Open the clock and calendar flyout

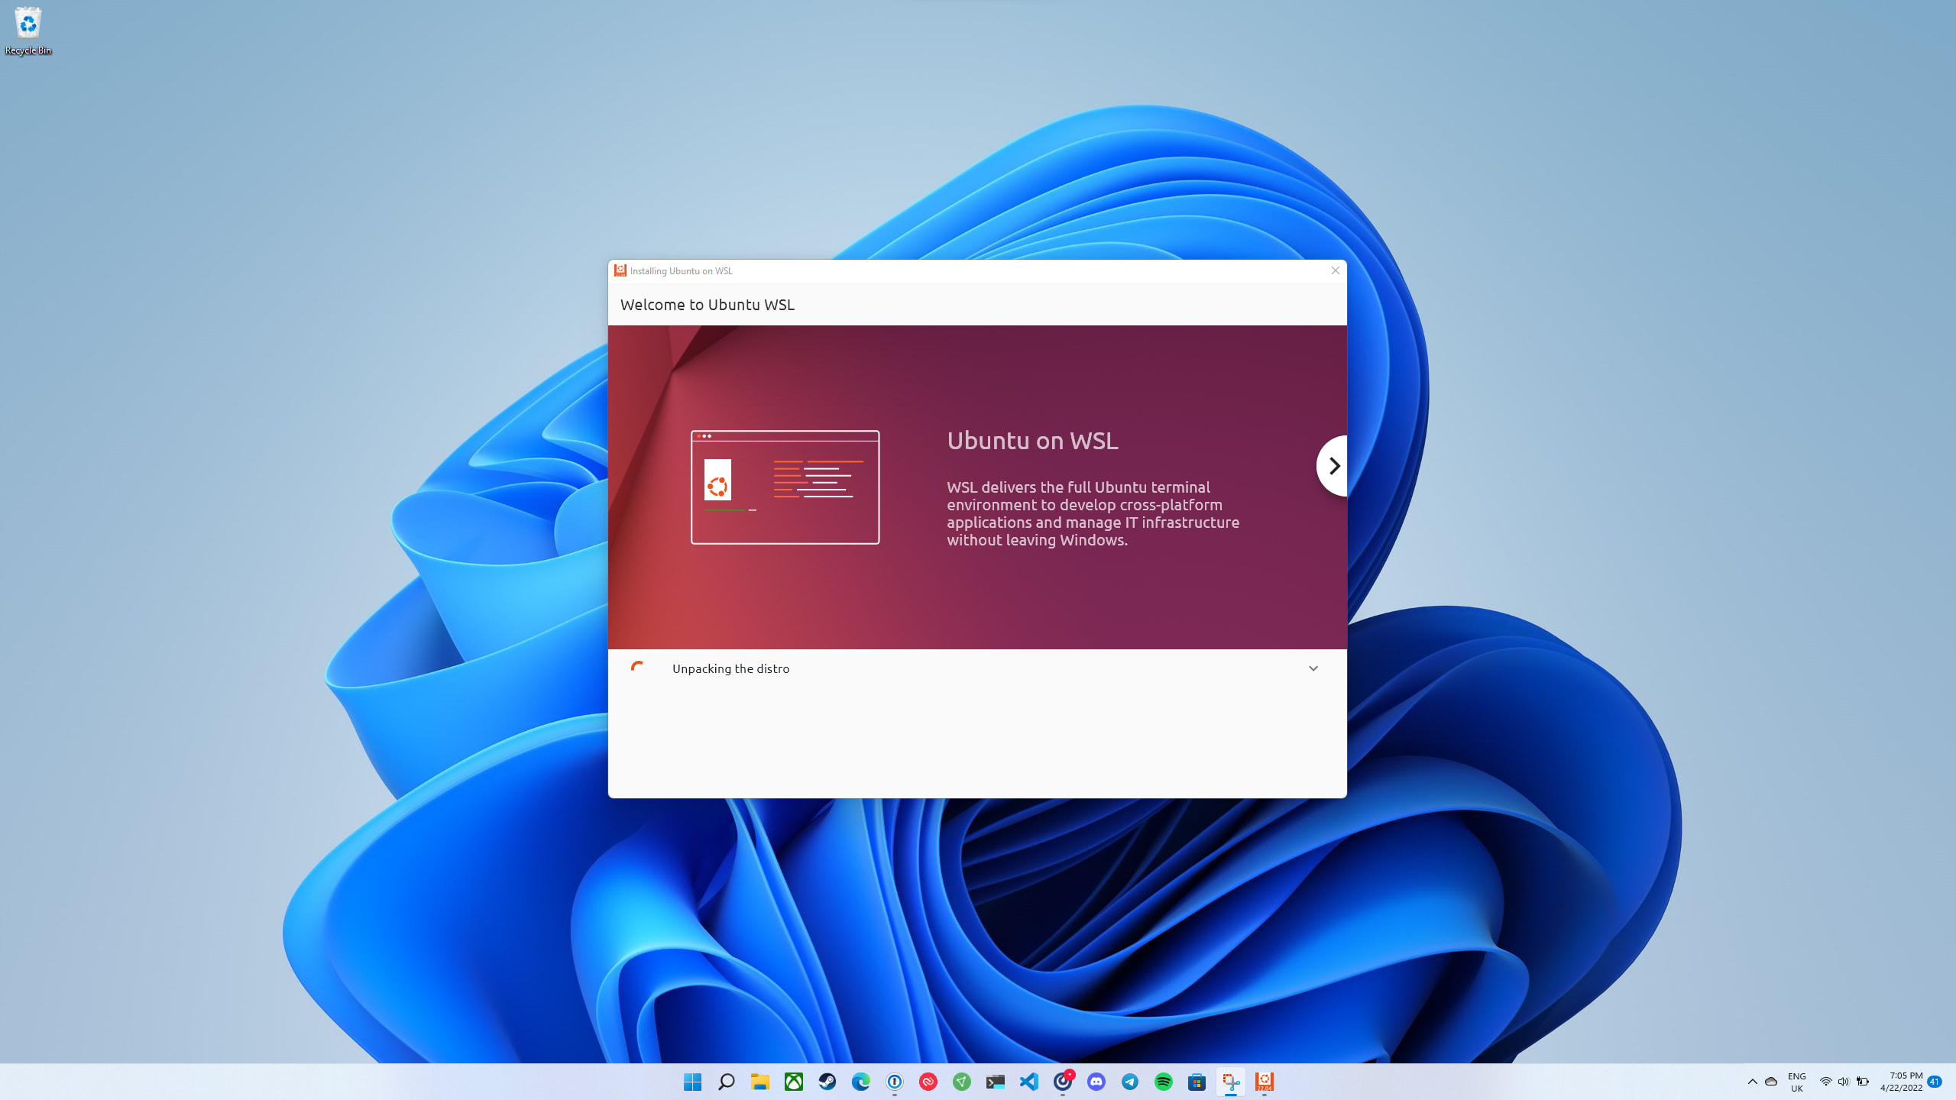(1901, 1082)
